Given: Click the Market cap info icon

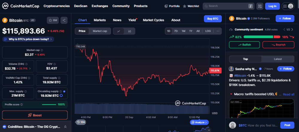Looking at the screenshot, I should pos(42,50).
